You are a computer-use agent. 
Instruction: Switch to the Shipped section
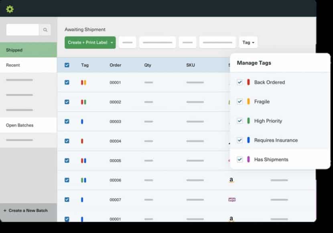click(14, 50)
